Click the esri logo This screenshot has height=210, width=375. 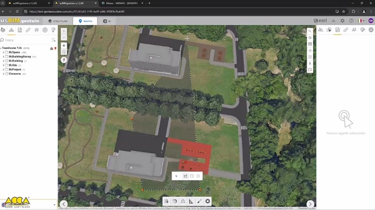pos(320,21)
